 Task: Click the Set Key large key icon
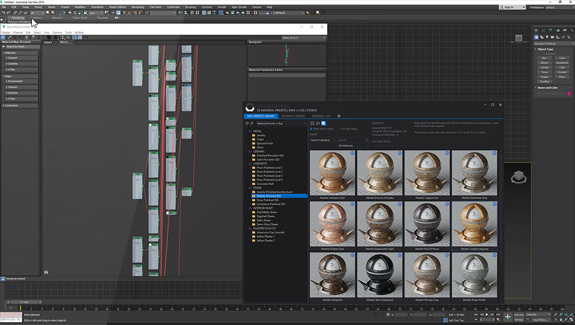pyautogui.click(x=507, y=317)
